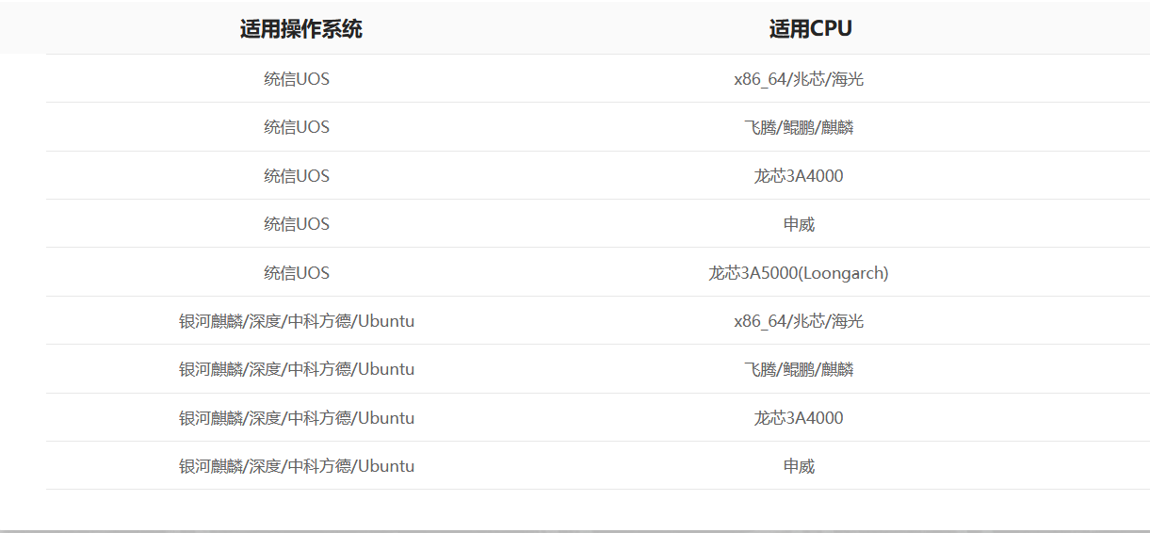This screenshot has width=1150, height=533.
Task: Select 龙芯3A4000 cell in the 银河麒麟/深度/中科方德/Ubuntu row
Action: [x=799, y=418]
